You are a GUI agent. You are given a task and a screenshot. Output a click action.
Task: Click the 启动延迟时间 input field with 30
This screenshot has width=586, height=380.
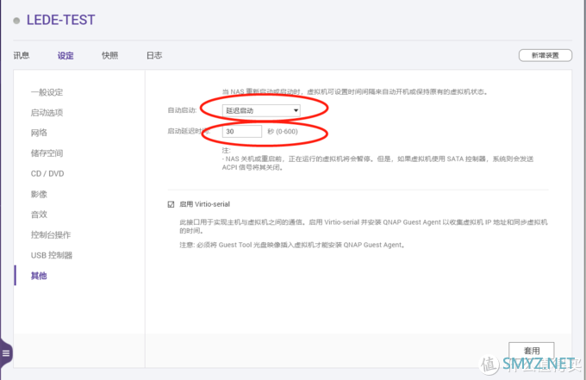click(242, 132)
